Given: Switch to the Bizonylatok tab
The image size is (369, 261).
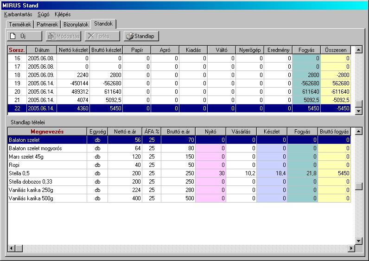Looking at the screenshot, I should point(76,24).
